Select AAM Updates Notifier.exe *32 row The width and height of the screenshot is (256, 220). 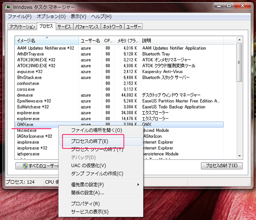[x=119, y=48]
